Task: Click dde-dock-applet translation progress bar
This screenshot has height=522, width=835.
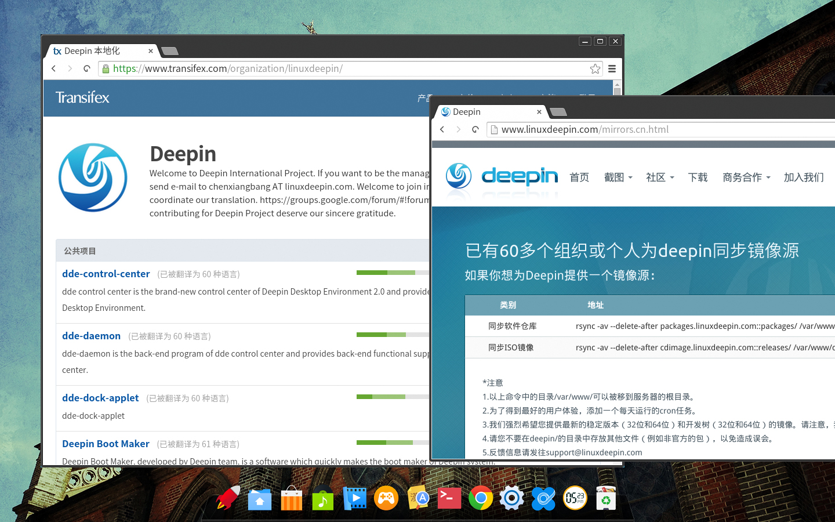Action: (x=393, y=397)
